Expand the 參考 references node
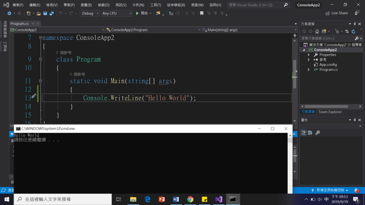The height and width of the screenshot is (205, 365). (x=309, y=60)
